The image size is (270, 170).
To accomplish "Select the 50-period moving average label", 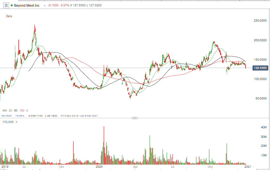I will pyautogui.click(x=16, y=111).
